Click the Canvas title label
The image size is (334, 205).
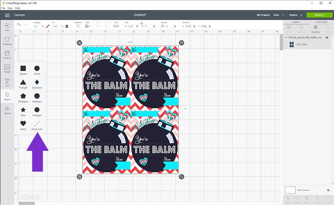[19, 15]
